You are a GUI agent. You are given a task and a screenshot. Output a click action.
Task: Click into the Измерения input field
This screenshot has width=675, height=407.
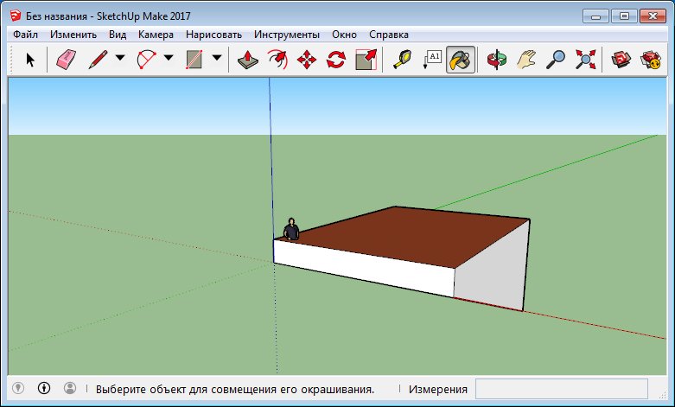coord(561,390)
